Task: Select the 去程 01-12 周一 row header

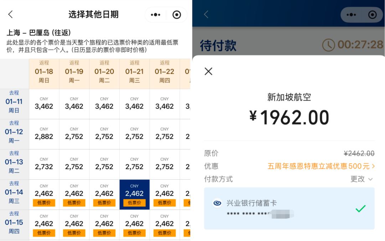Action: 14,132
